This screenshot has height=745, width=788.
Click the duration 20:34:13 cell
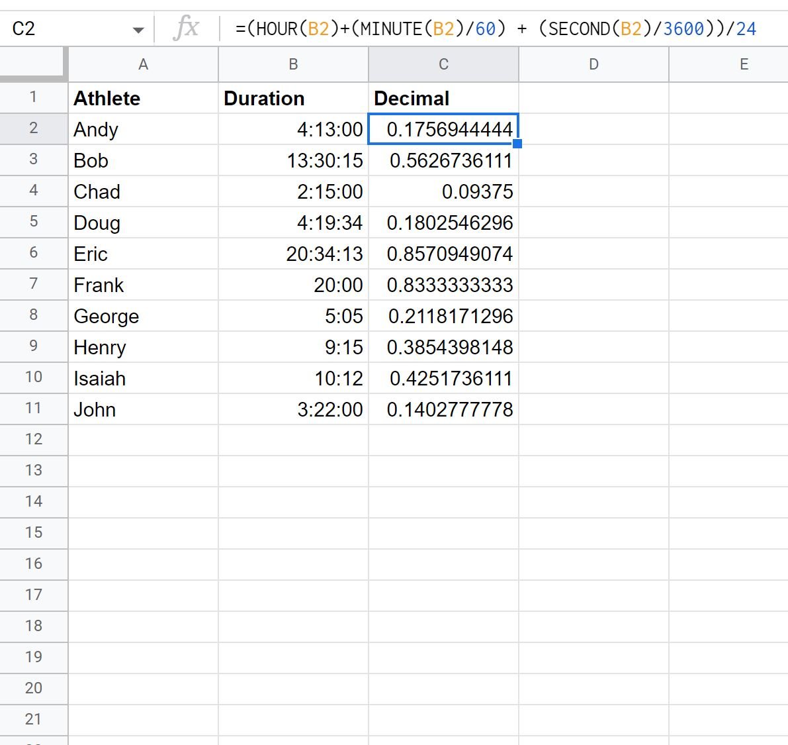pyautogui.click(x=294, y=254)
